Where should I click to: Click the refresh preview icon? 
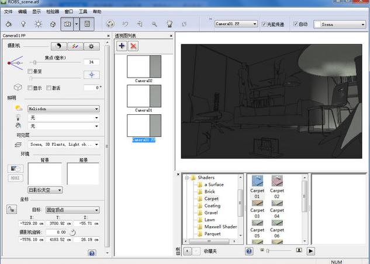click(x=184, y=24)
